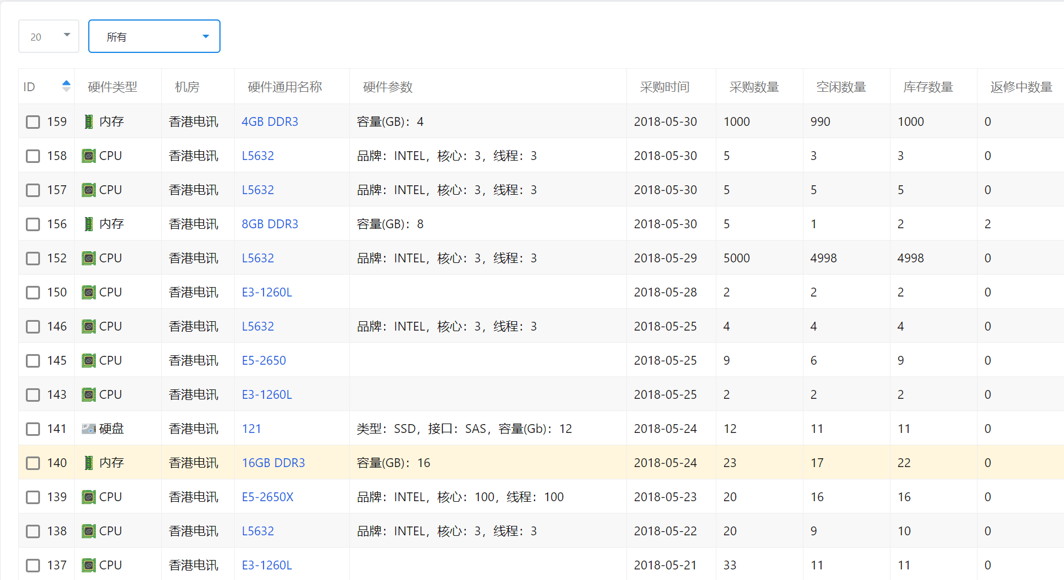Tick the checkbox for ID 158
Screen dimensions: 1064x580
(x=33, y=156)
